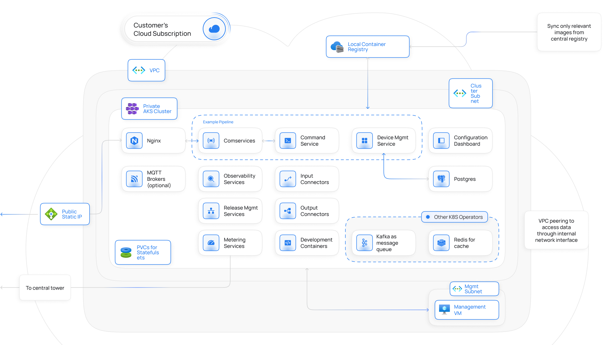Open the VPC label box

coord(146,70)
